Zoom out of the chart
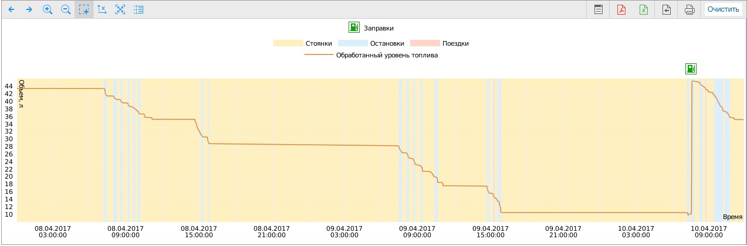Viewport: 747px width, 246px height. point(66,9)
